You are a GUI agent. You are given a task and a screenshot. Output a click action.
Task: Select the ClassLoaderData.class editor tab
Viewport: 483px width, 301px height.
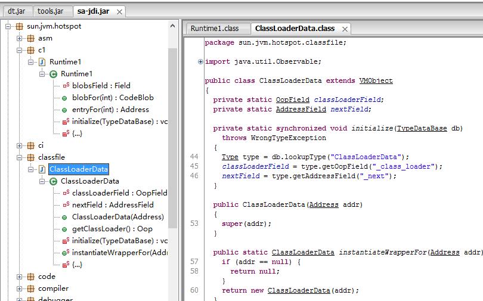click(295, 29)
